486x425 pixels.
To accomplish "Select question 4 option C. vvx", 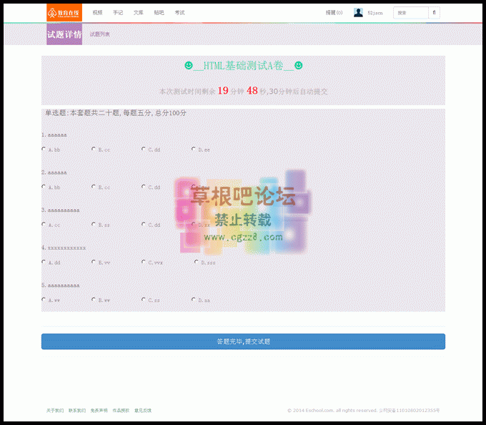I will pyautogui.click(x=144, y=262).
